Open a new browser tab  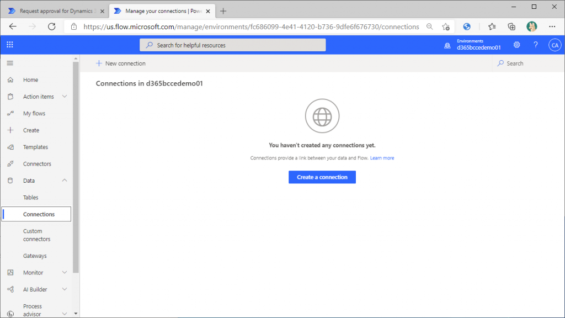pyautogui.click(x=223, y=11)
